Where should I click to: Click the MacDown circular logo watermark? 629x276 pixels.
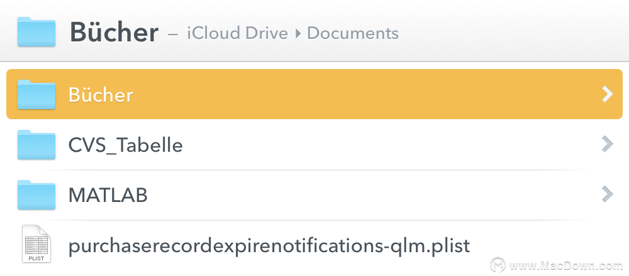pos(498,265)
